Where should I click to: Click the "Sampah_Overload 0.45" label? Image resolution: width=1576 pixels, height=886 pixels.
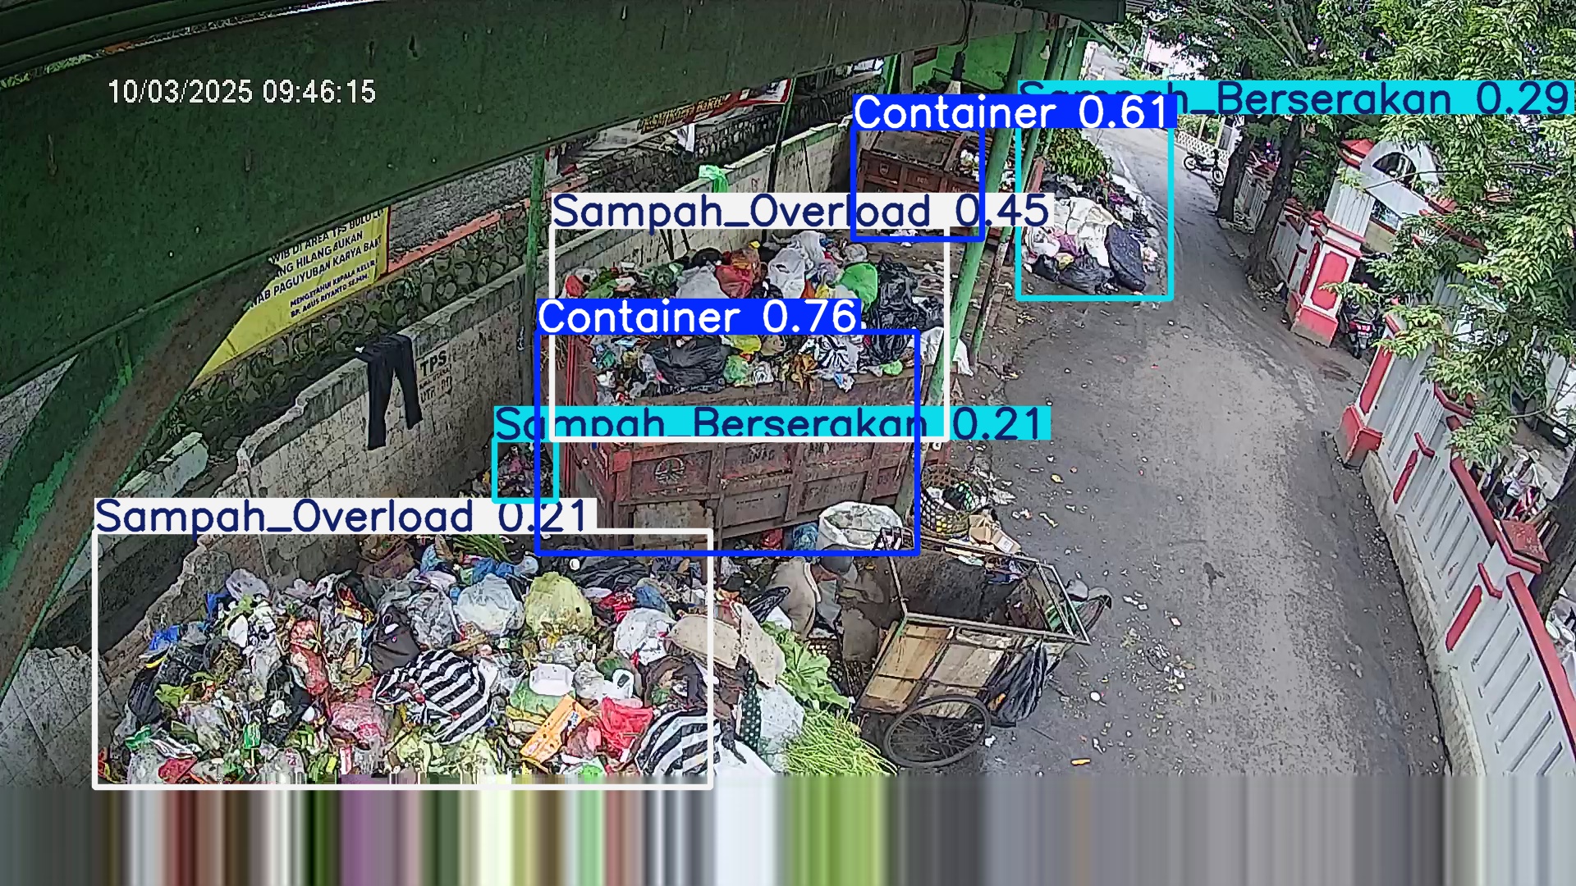[x=800, y=211]
